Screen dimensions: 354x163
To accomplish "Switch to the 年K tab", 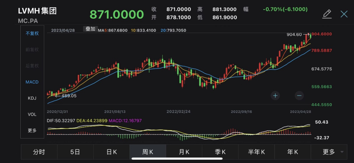I will coord(293,152).
